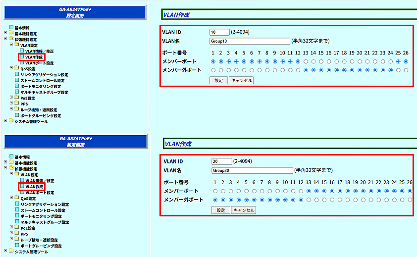The image size is (417, 257).
Task: Click the VLAN名 field containing Group20
Action: (252, 171)
